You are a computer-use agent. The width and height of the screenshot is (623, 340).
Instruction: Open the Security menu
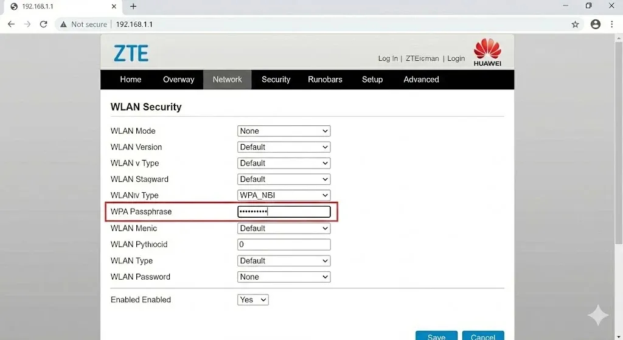coord(276,80)
